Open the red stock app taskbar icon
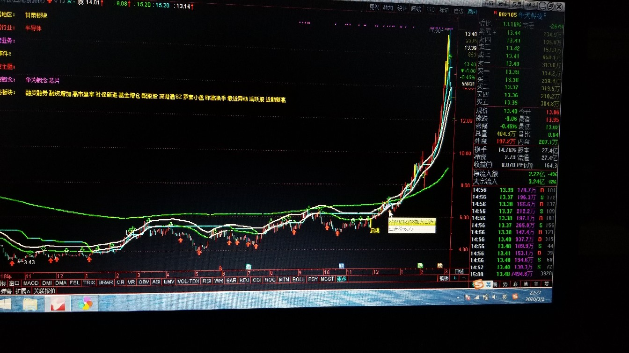This screenshot has height=353, width=629. (58, 304)
